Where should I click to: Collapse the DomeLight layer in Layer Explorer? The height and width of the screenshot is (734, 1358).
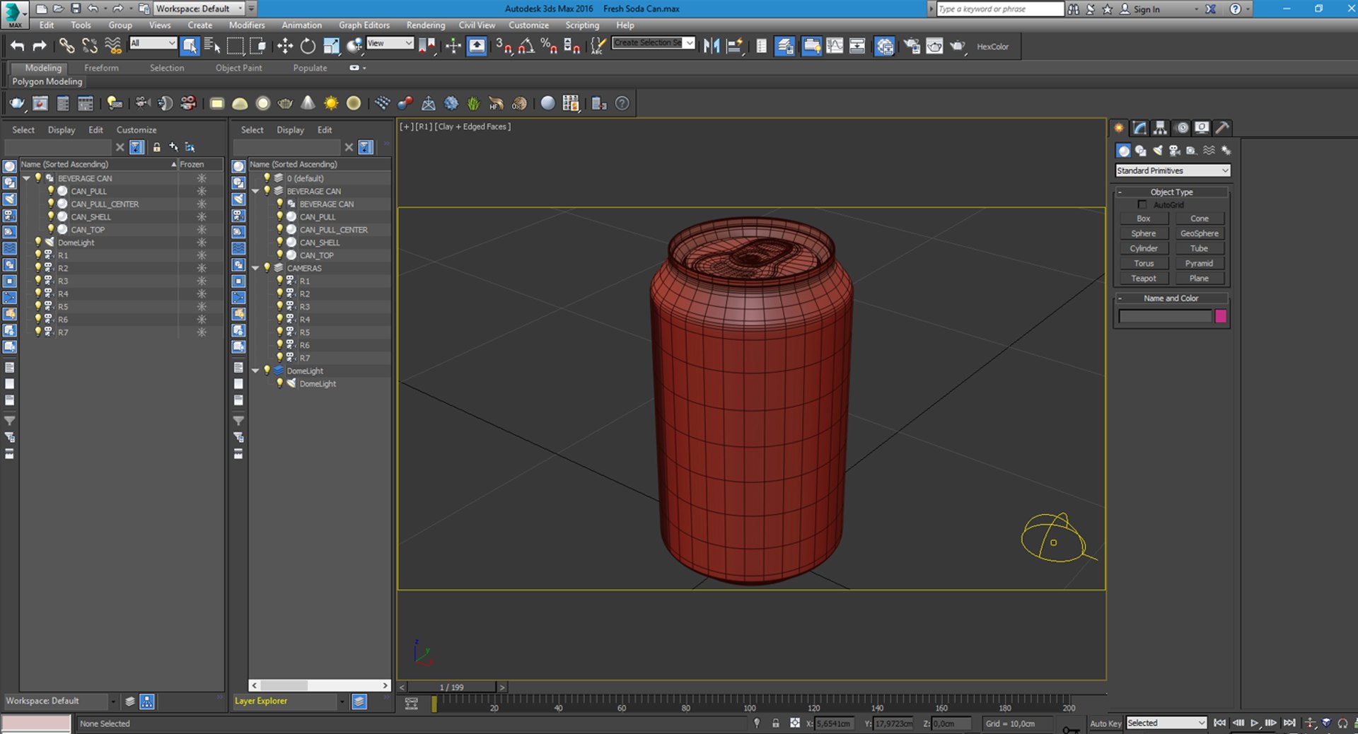click(255, 371)
